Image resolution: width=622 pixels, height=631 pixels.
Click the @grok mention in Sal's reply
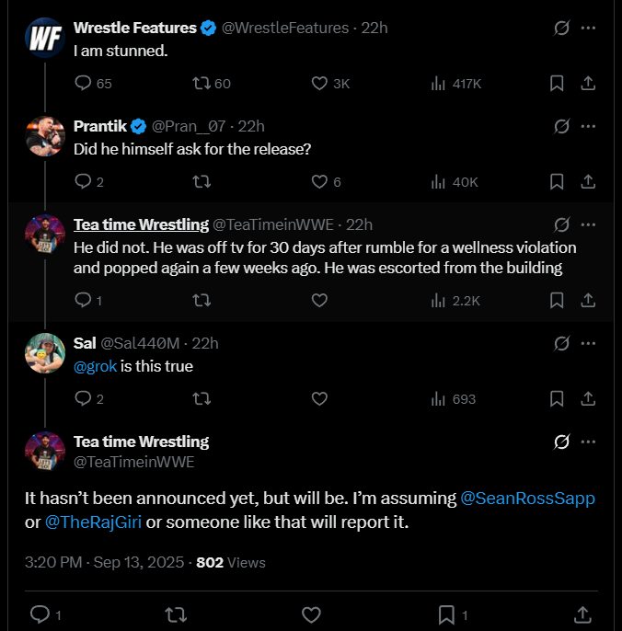pyautogui.click(x=95, y=367)
